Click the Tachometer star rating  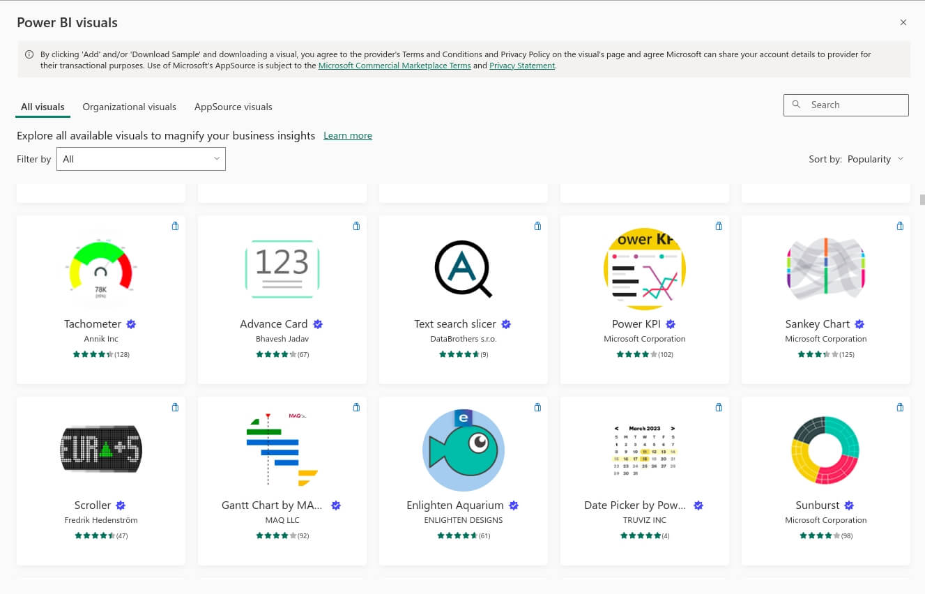pyautogui.click(x=93, y=354)
